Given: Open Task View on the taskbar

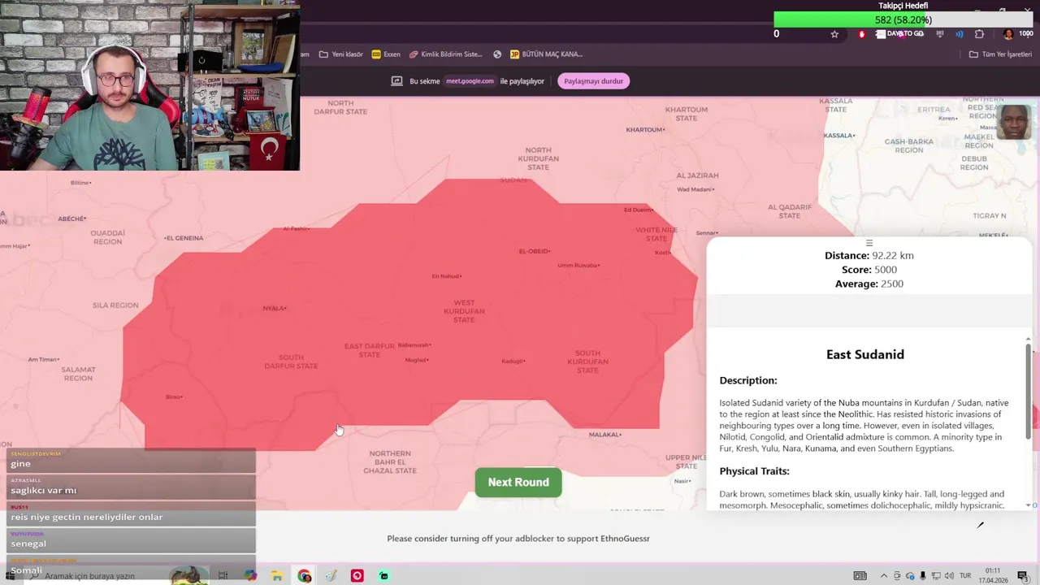Looking at the screenshot, I should [x=223, y=576].
